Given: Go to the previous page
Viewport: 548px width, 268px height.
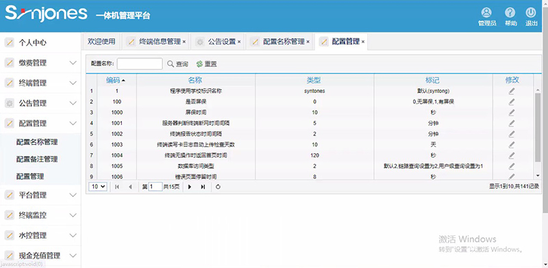Looking at the screenshot, I should coord(130,187).
